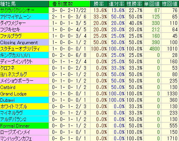Click the 1010 複回値 value
Screen dimensions: 179x141
coord(172,49)
